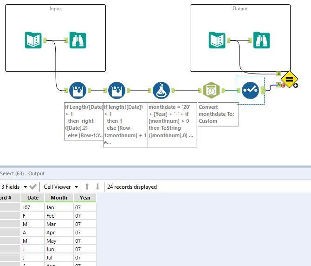Select the first Multi-Row Formula tool
311x266 pixels.
tap(78, 90)
